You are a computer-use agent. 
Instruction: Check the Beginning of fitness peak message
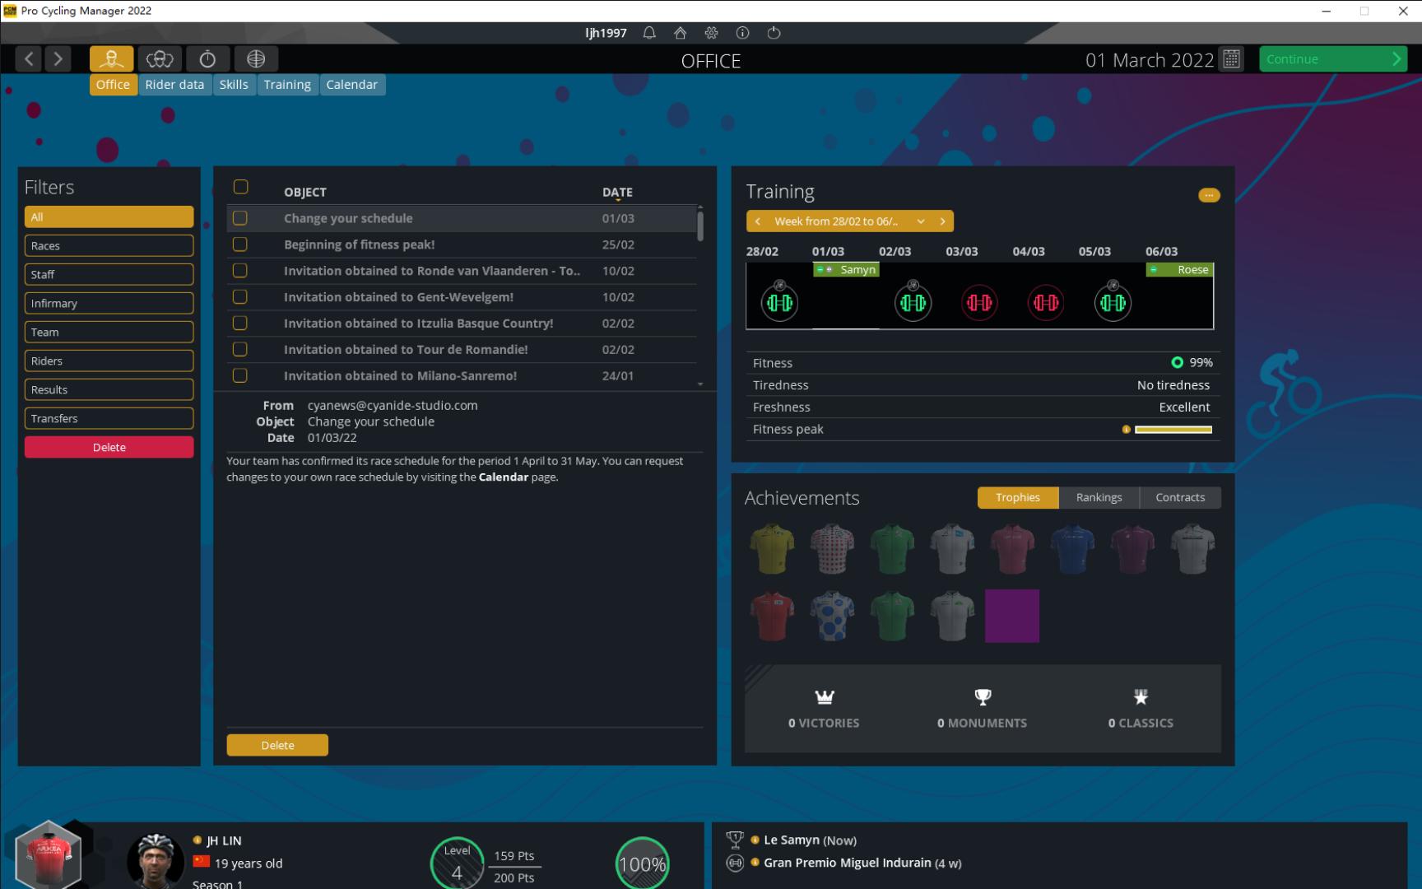coord(240,244)
